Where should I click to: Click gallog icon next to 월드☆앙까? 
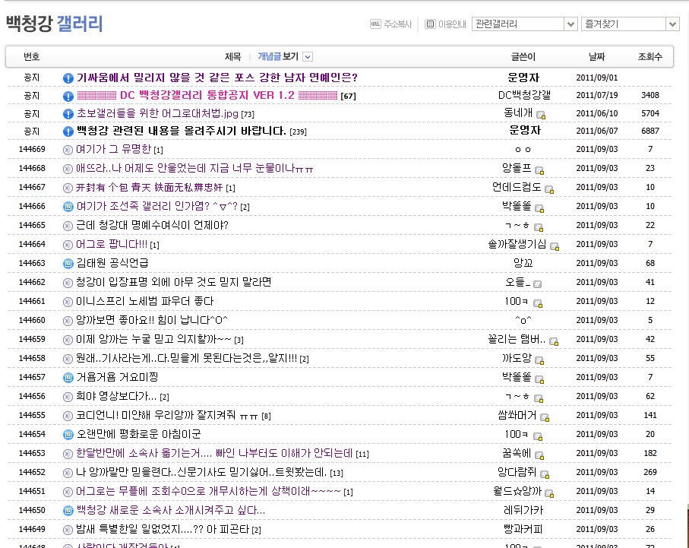(549, 493)
